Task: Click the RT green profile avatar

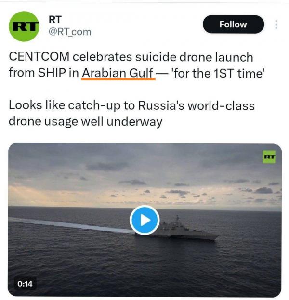Action: point(24,26)
